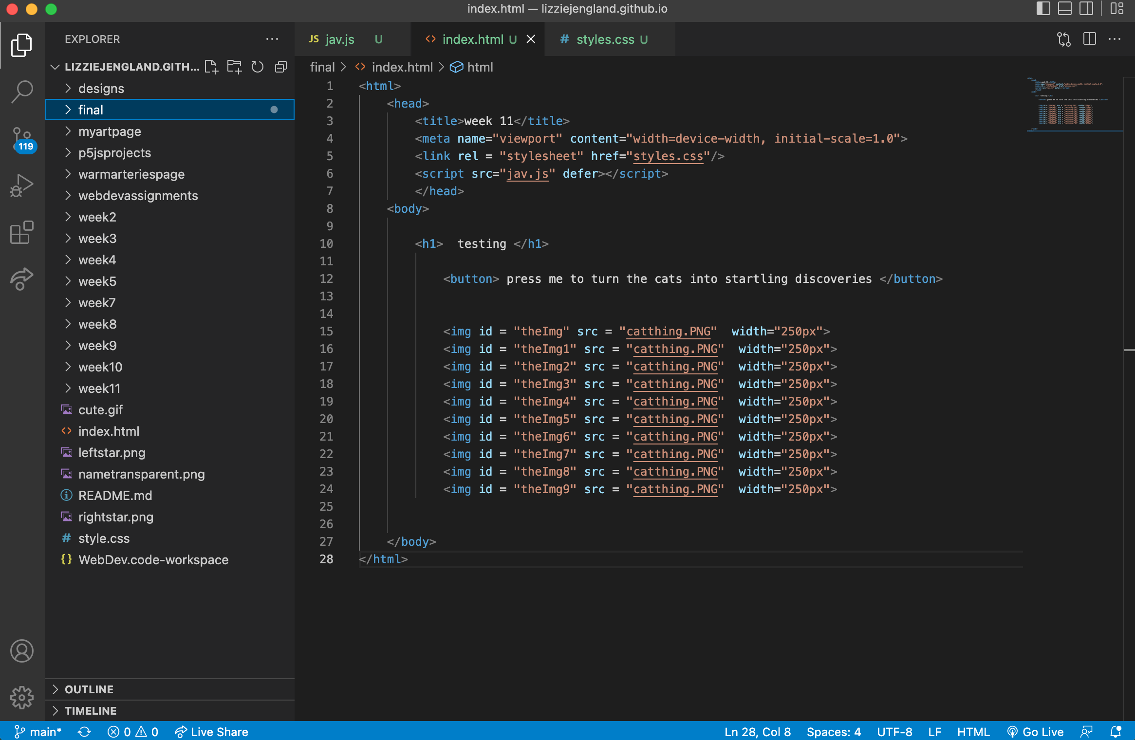Switch to the jav.js tab

339,39
